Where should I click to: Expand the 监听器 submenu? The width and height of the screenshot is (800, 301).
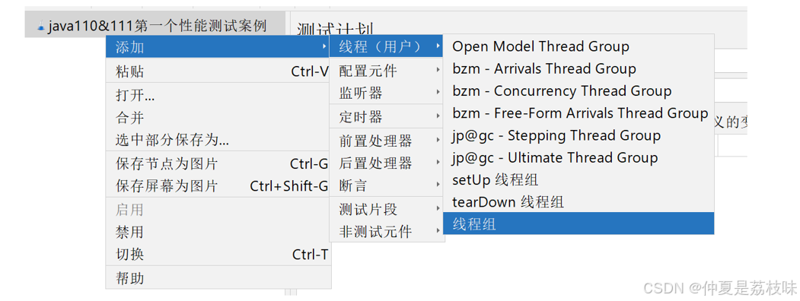click(x=386, y=93)
